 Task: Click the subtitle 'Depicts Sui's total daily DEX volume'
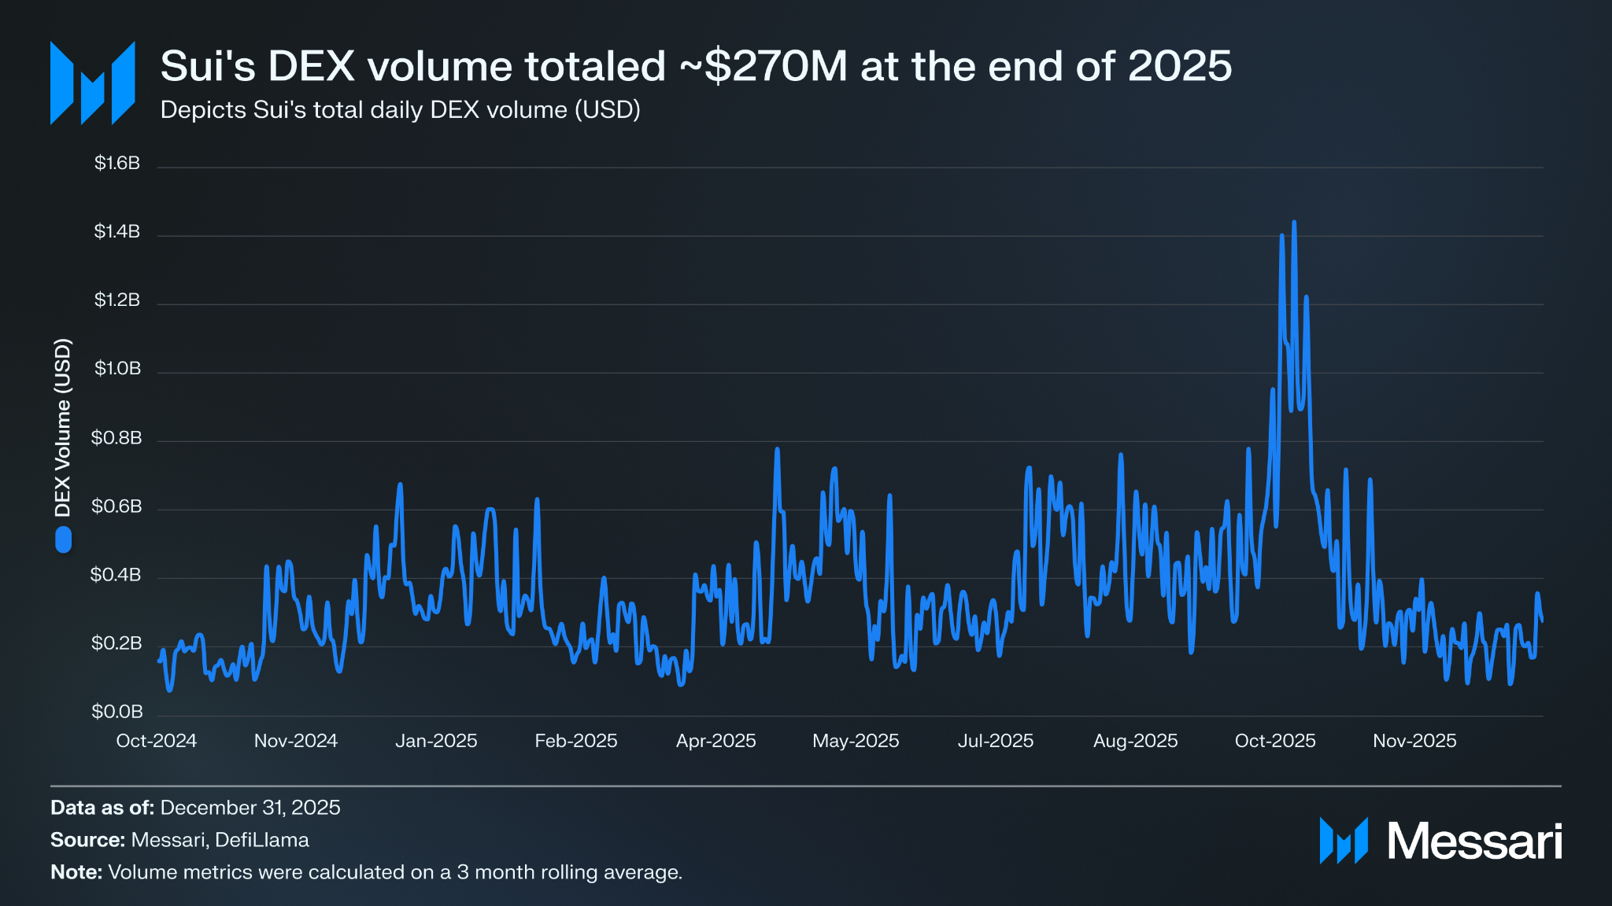click(x=400, y=110)
